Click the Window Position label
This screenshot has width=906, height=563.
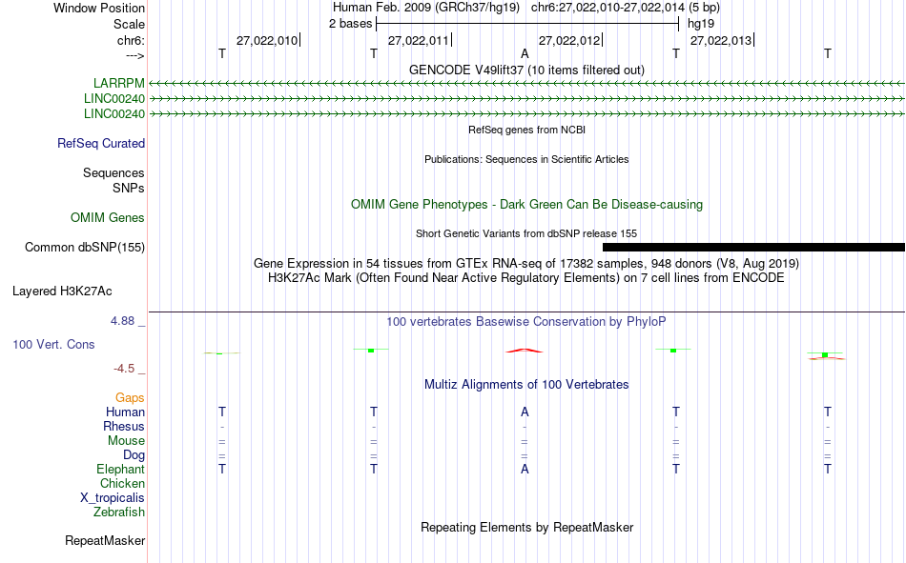pyautogui.click(x=99, y=8)
